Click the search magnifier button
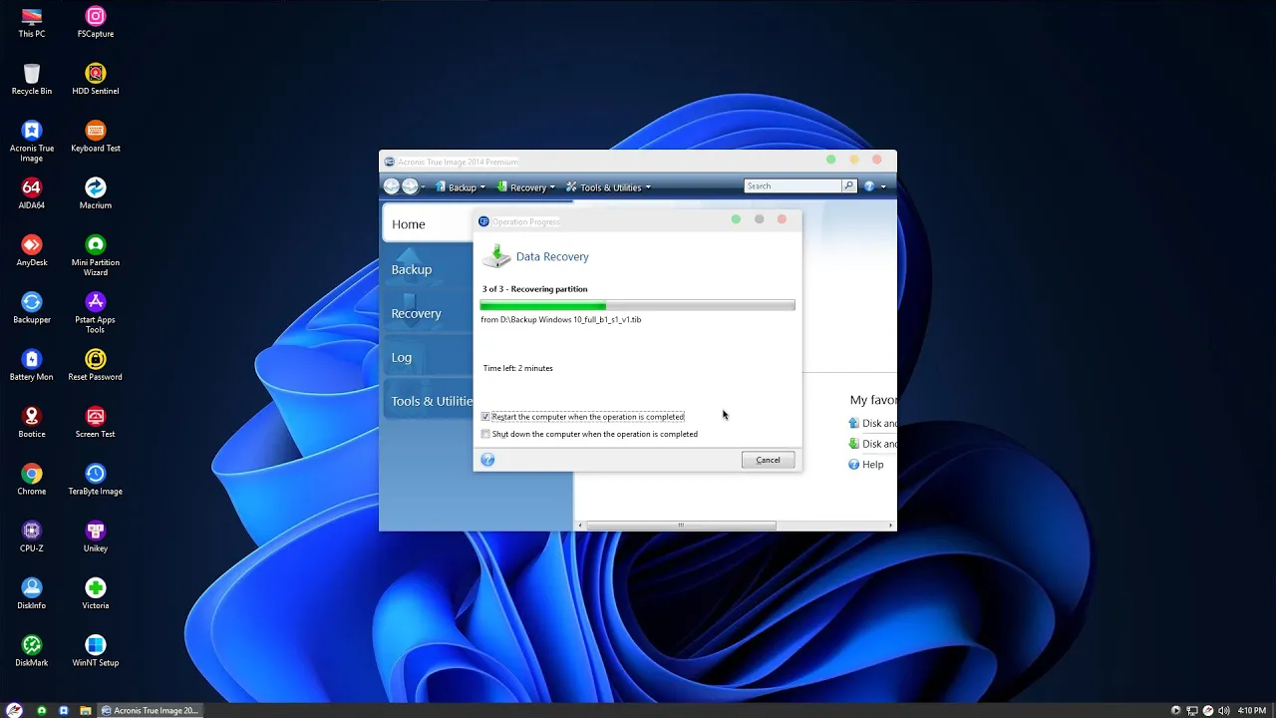Viewport: 1276px width, 718px height. click(x=848, y=185)
